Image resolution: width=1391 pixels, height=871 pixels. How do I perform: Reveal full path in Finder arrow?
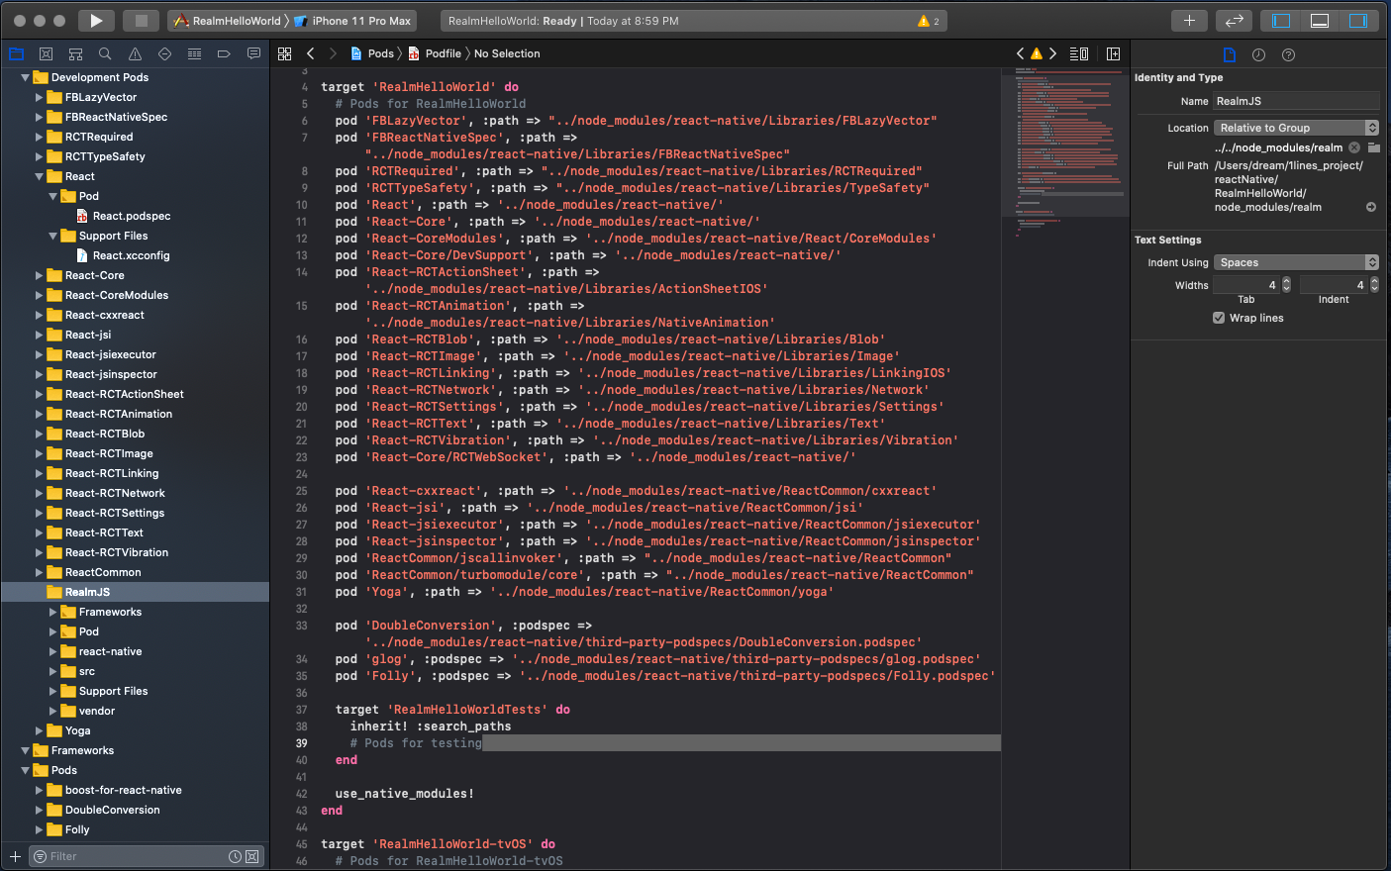[x=1371, y=207]
